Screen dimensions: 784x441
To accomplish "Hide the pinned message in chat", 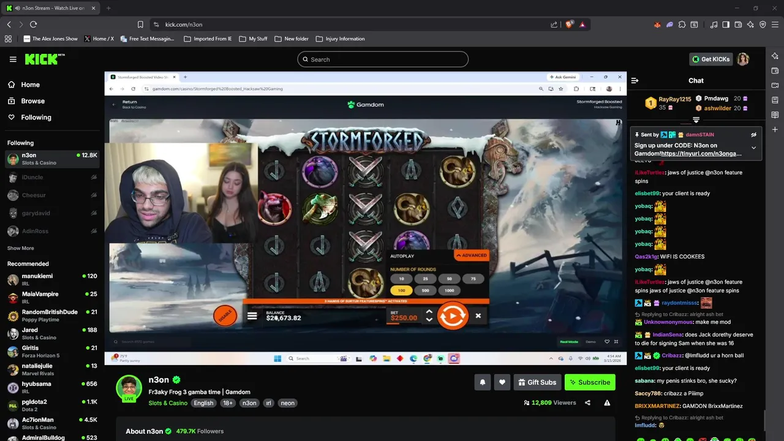I will [754, 135].
